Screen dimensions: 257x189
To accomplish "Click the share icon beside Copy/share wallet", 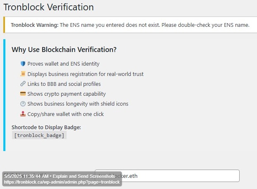I will [x=23, y=114].
